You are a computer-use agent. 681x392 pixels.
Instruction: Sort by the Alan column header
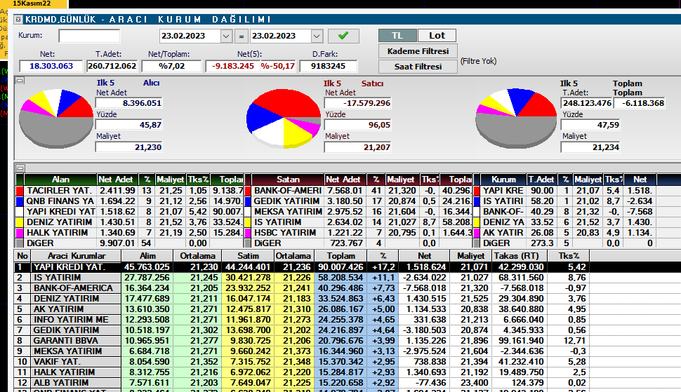60,179
